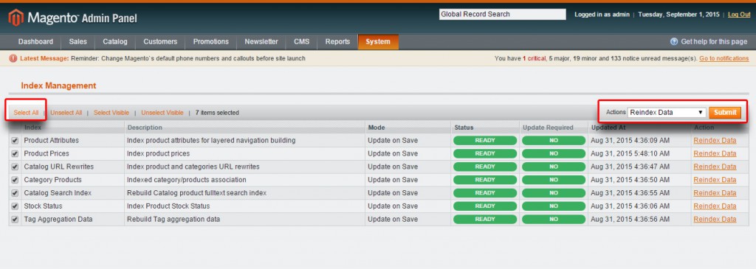Toggle the Category Products checkbox
This screenshot has height=269, width=756.
[15, 180]
